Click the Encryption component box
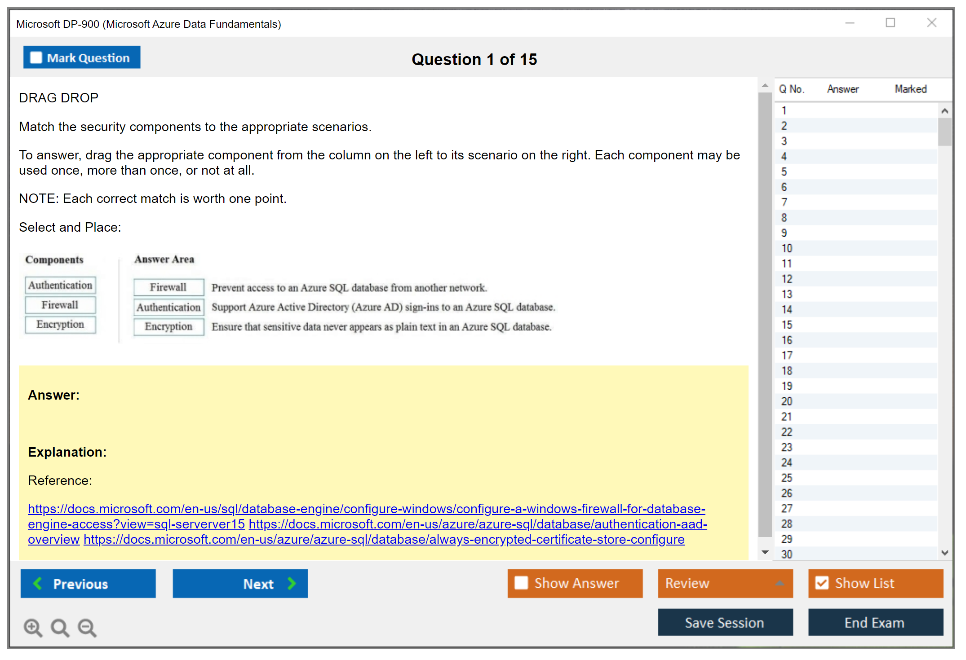The width and height of the screenshot is (966, 660). (x=60, y=324)
